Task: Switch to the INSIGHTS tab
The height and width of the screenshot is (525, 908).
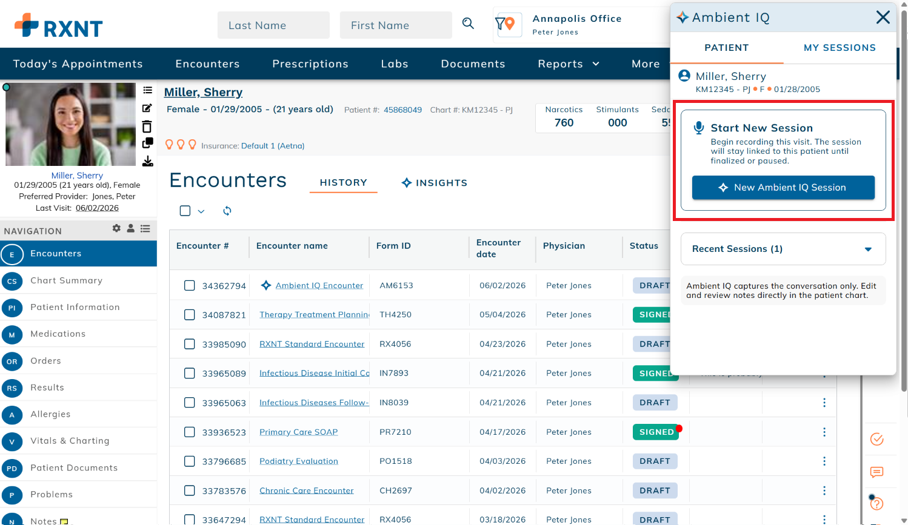Action: point(435,183)
